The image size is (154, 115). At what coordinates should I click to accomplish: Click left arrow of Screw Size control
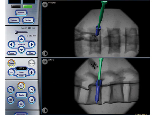coord(11,44)
